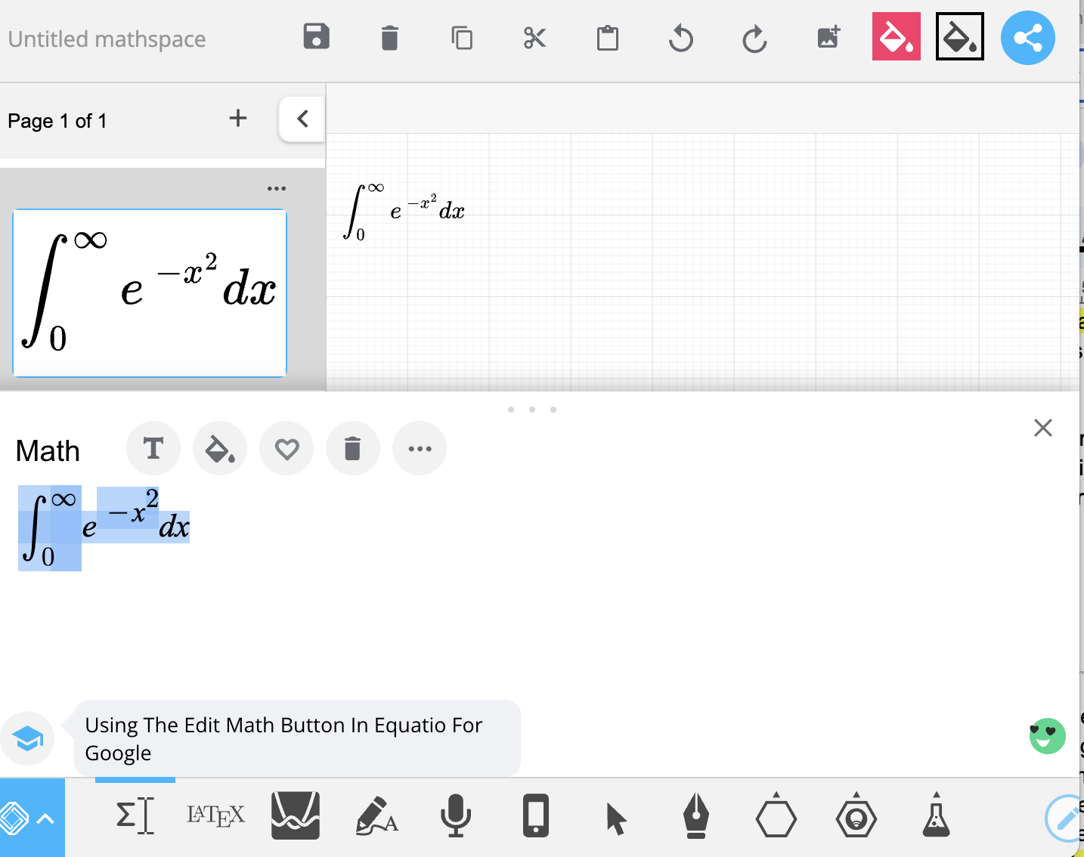Click the Save mathspace icon
Image resolution: width=1084 pixels, height=857 pixels.
tap(316, 37)
